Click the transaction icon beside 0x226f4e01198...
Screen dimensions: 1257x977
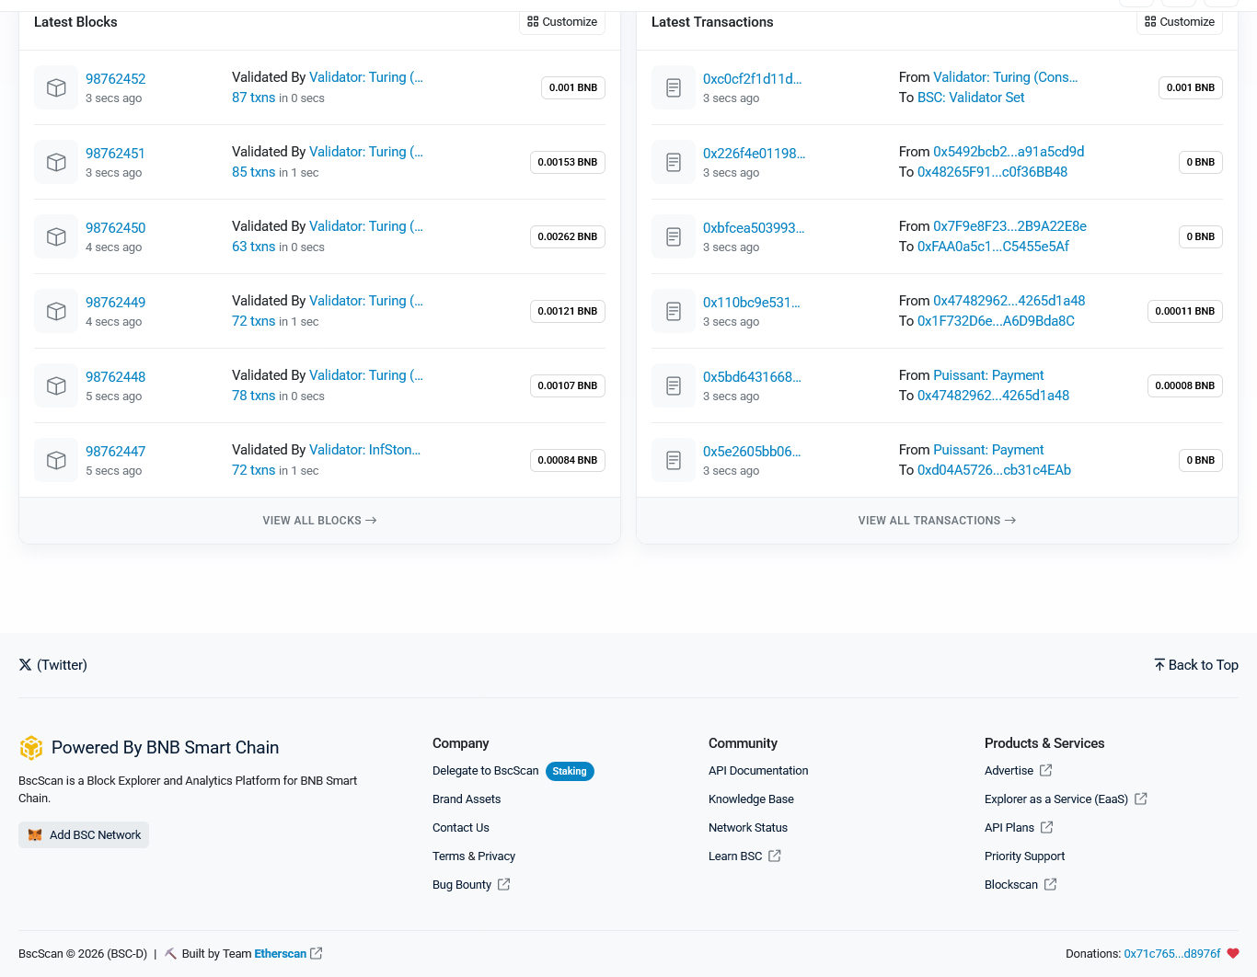pos(674,162)
